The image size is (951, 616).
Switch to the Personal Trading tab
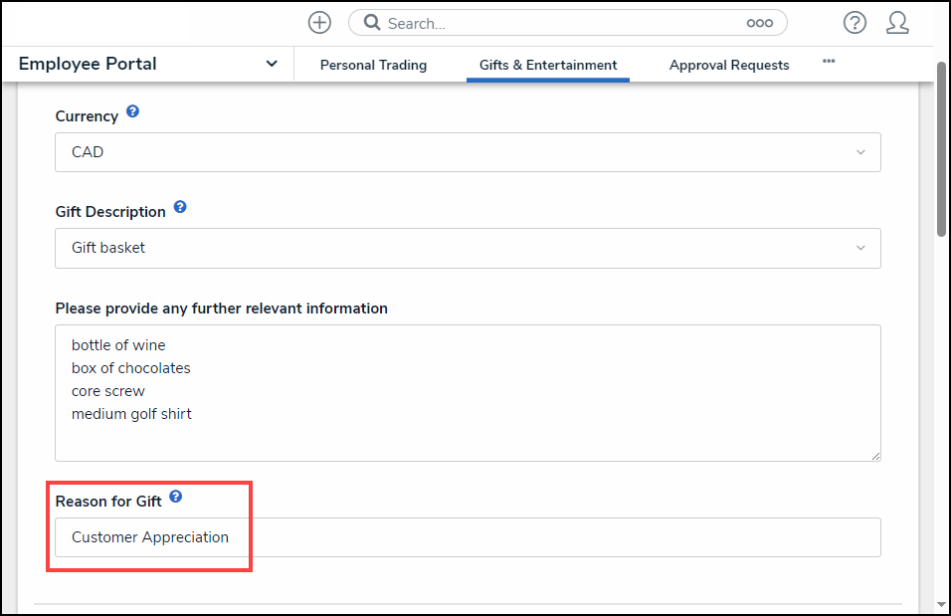[x=373, y=65]
